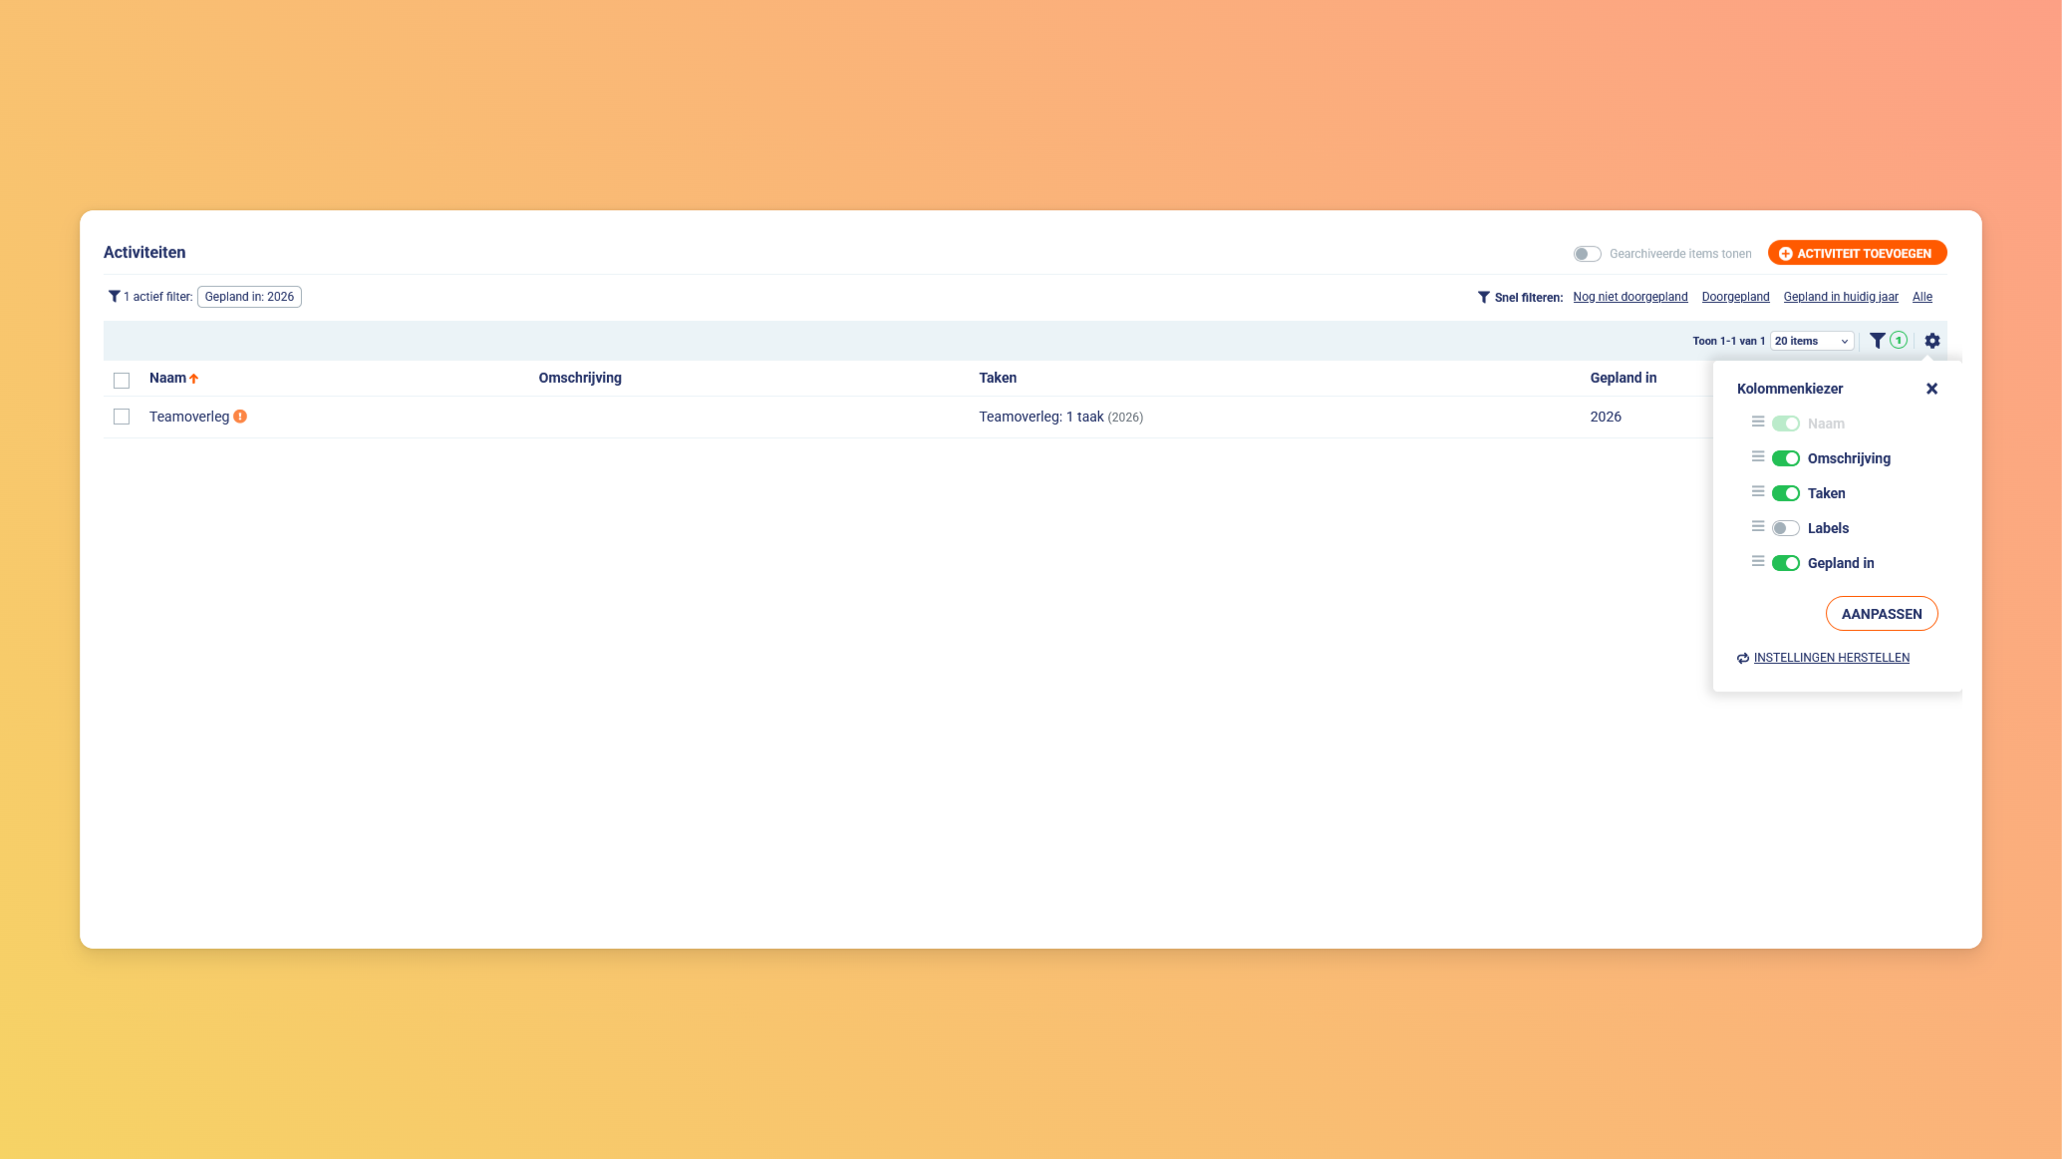Click drag handle icon next to Gepland in

[1758, 561]
